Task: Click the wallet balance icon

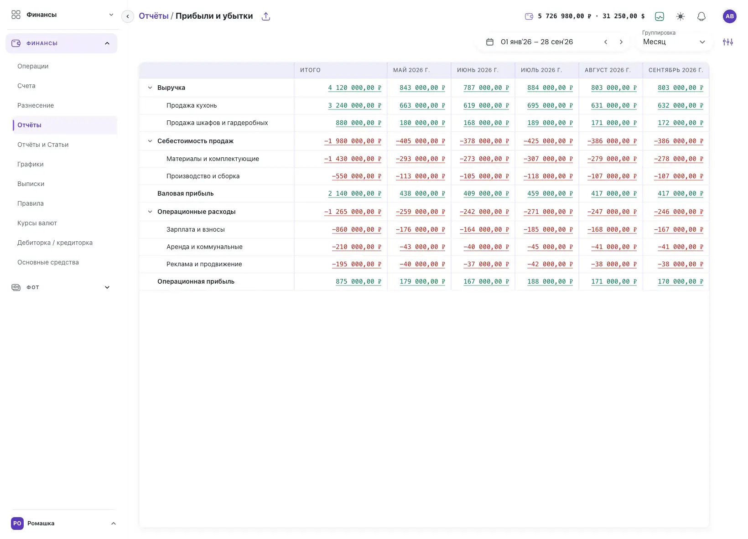Action: click(x=529, y=16)
